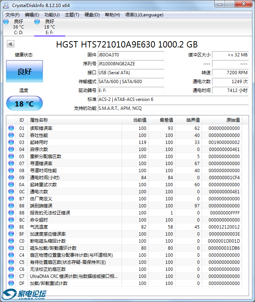The width and height of the screenshot is (255, 302).
Task: Click the 18 °C temperature button
Action: (24, 104)
